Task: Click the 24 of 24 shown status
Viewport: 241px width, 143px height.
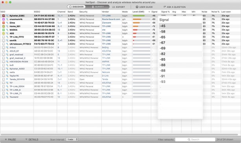Action: 225,139
